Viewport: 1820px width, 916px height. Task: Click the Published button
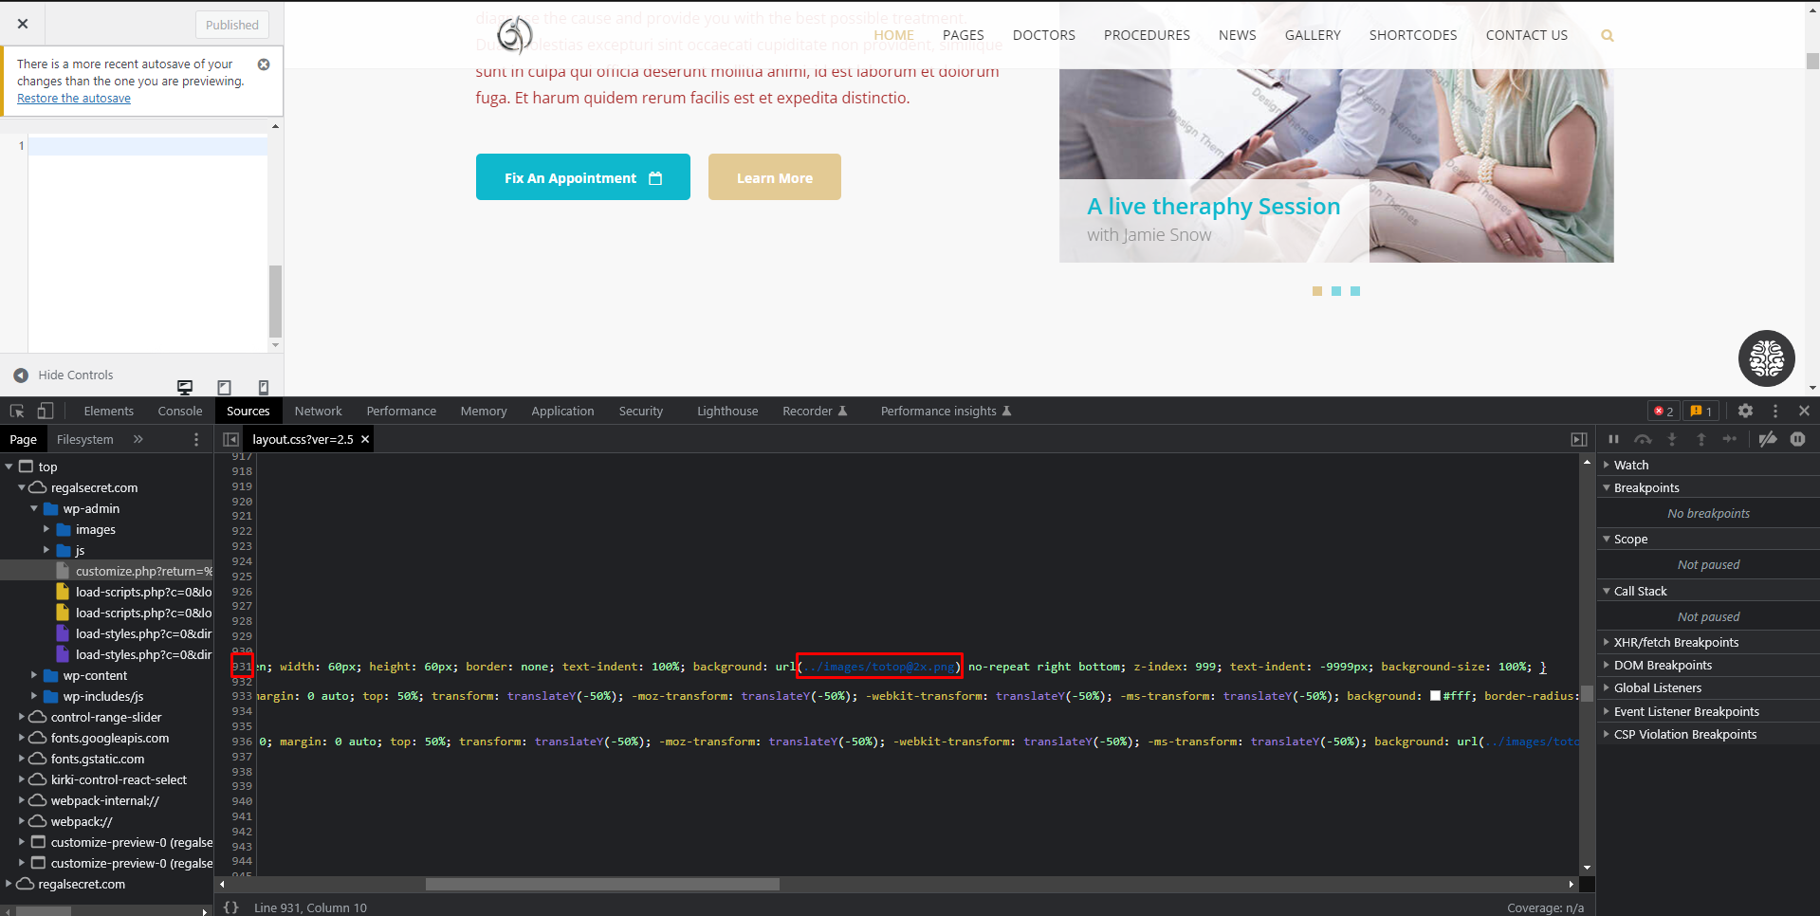(232, 25)
